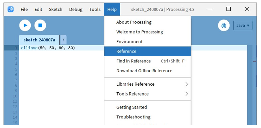
Task: Open the Debug menu
Action: (x=76, y=10)
